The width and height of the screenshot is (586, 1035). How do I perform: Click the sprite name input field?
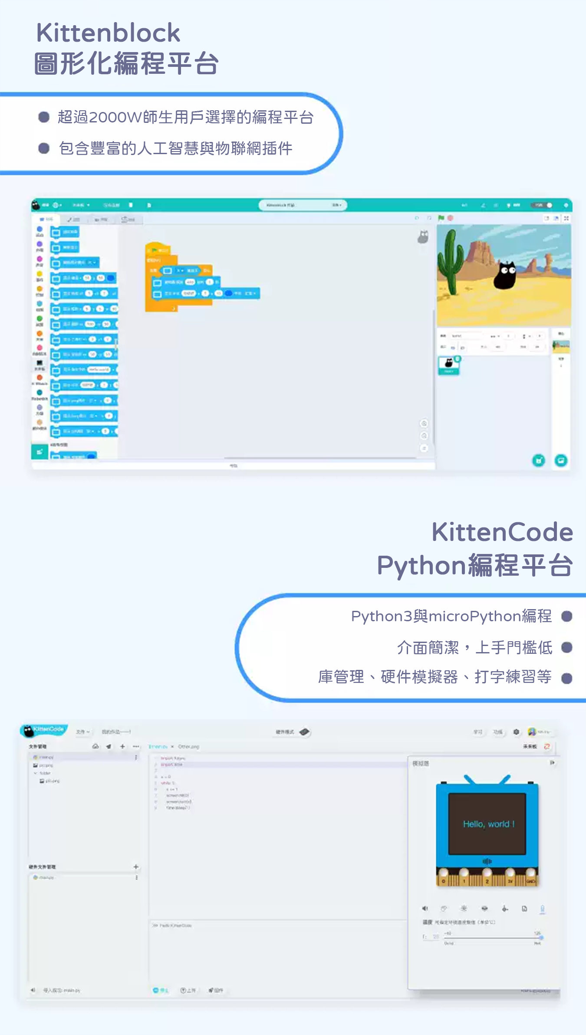pyautogui.click(x=466, y=336)
